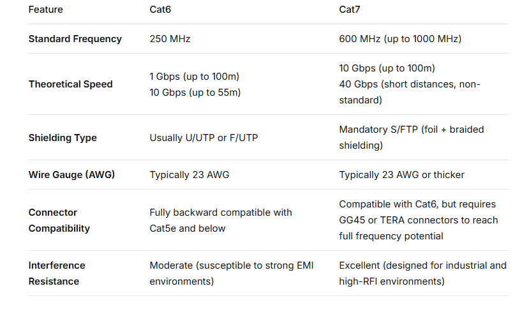
Task: Click the Feature column header
Action: tap(45, 10)
